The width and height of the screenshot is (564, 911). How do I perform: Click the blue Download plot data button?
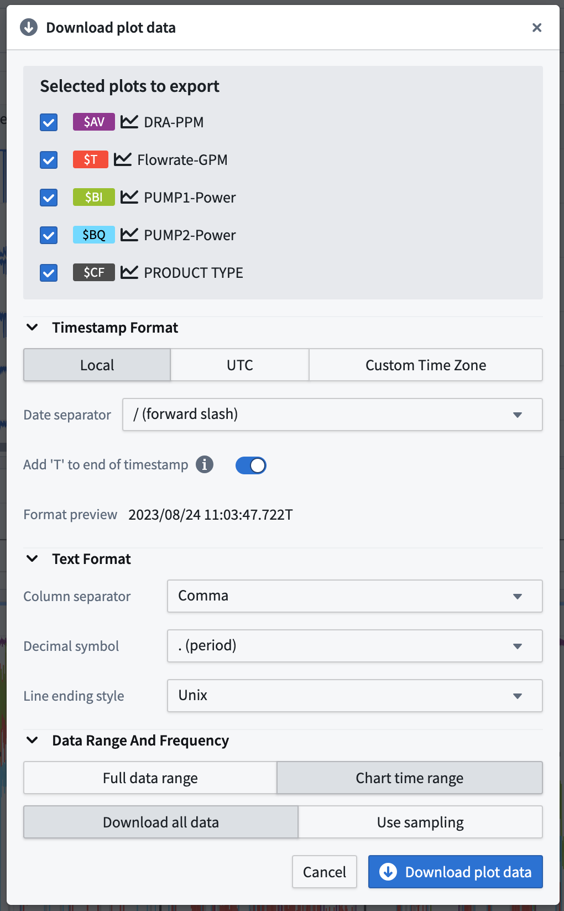point(456,872)
